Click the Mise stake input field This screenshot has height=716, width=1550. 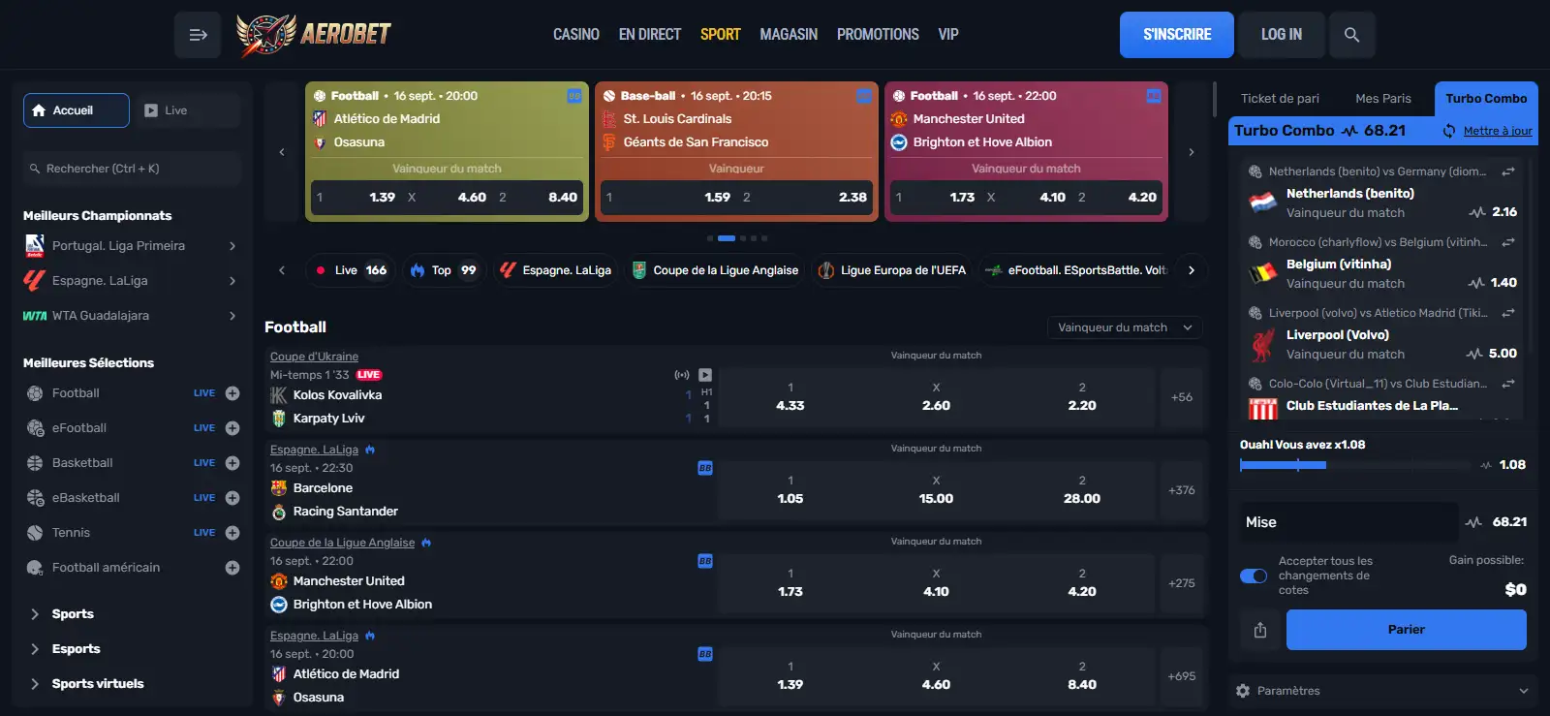1348,522
